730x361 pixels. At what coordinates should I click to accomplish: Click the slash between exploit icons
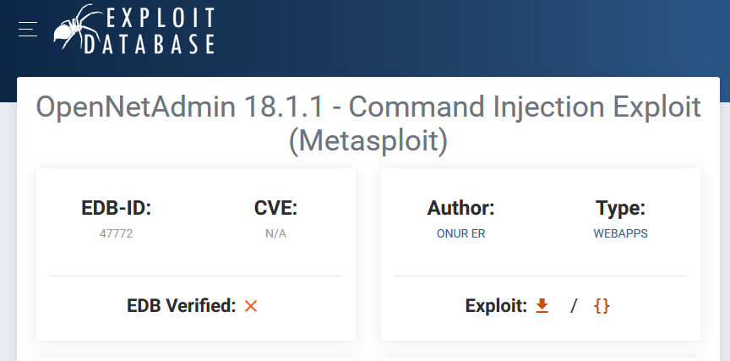click(x=574, y=306)
